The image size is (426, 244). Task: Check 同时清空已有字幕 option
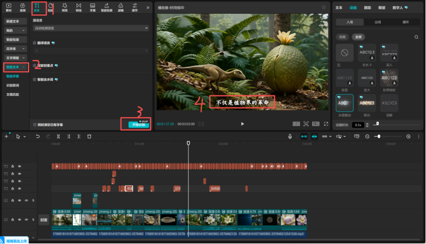click(x=34, y=124)
